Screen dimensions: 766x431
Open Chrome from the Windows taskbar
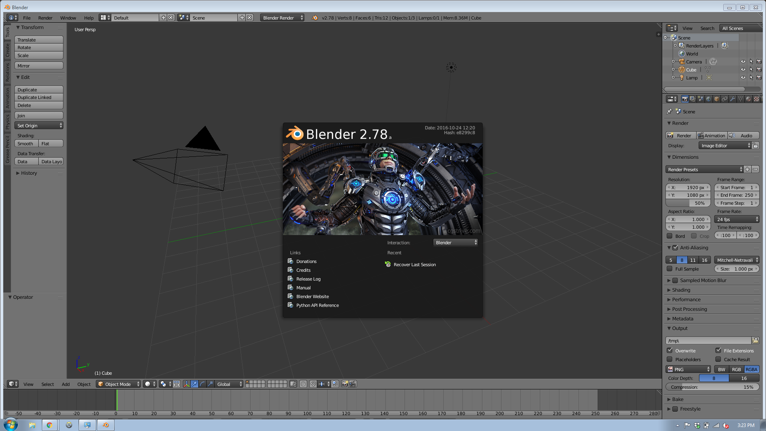coord(49,425)
